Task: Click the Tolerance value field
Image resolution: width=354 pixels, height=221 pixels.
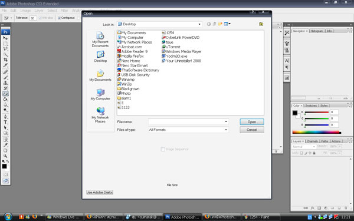Action: click(33, 18)
